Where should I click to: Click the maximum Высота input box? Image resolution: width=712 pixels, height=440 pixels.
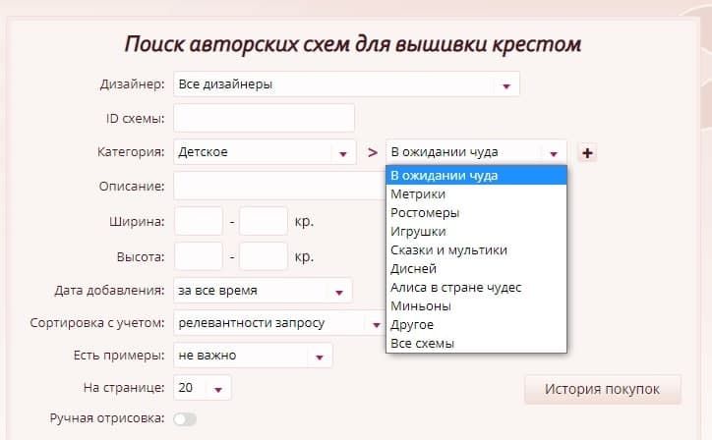tap(263, 257)
